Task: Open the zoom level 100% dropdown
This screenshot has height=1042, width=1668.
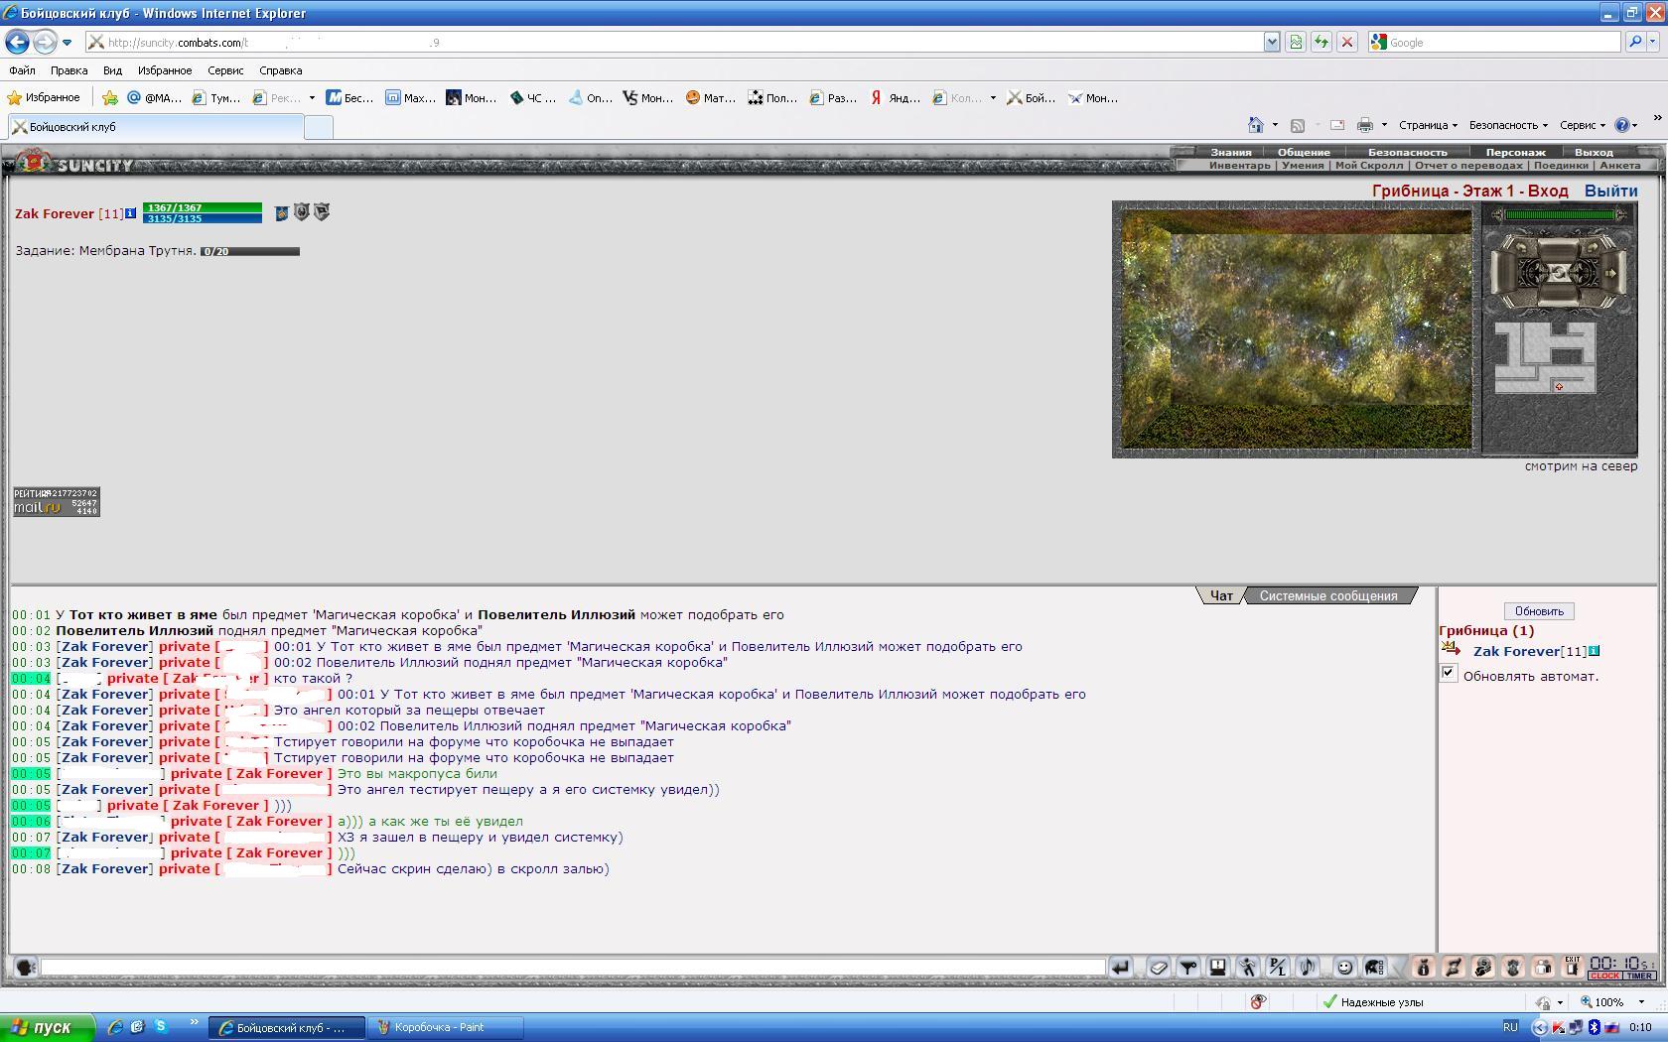Action: coord(1639,1002)
